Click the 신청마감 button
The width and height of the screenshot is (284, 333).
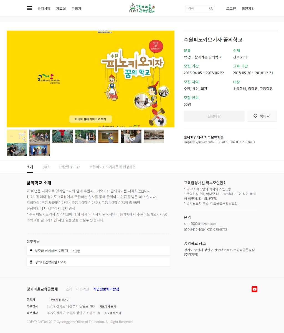[214, 116]
